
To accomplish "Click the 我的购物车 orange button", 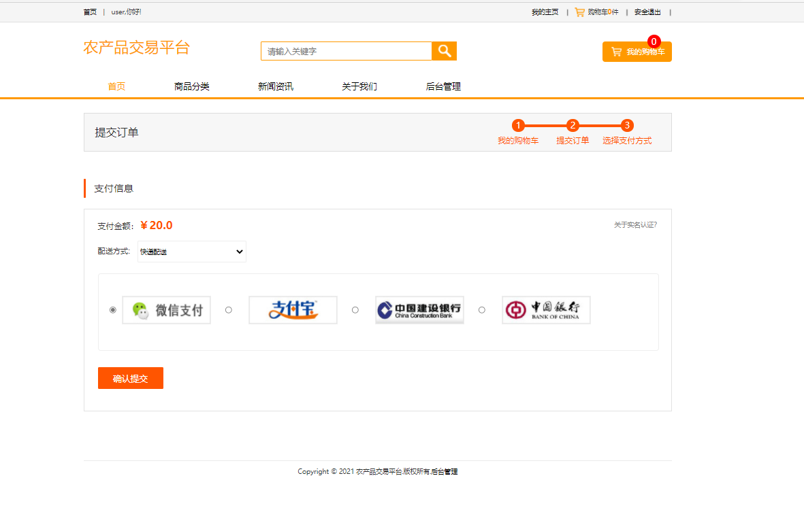I will coord(637,52).
